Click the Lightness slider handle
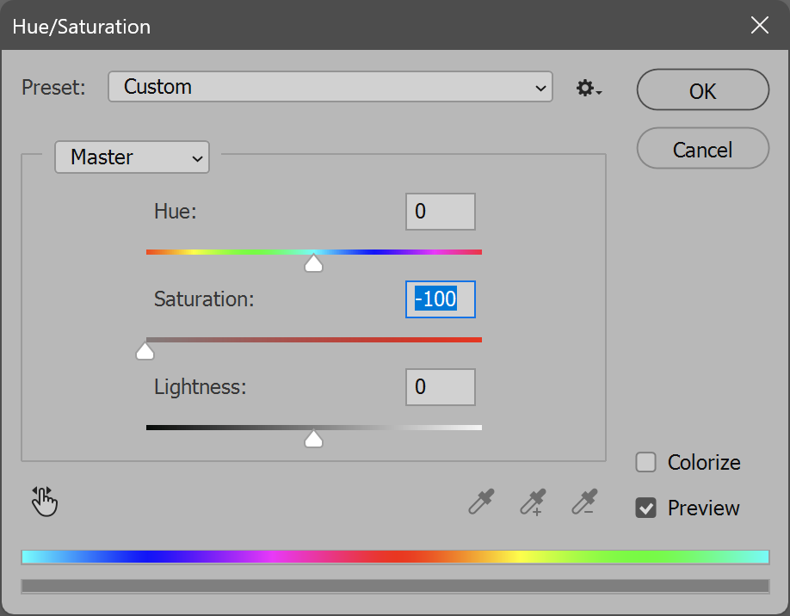Image resolution: width=790 pixels, height=616 pixels. (x=314, y=438)
